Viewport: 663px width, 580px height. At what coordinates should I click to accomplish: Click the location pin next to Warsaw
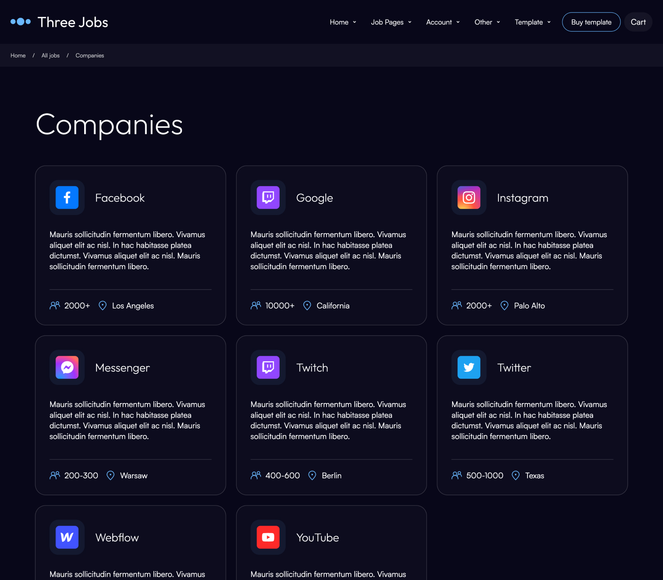pos(111,475)
